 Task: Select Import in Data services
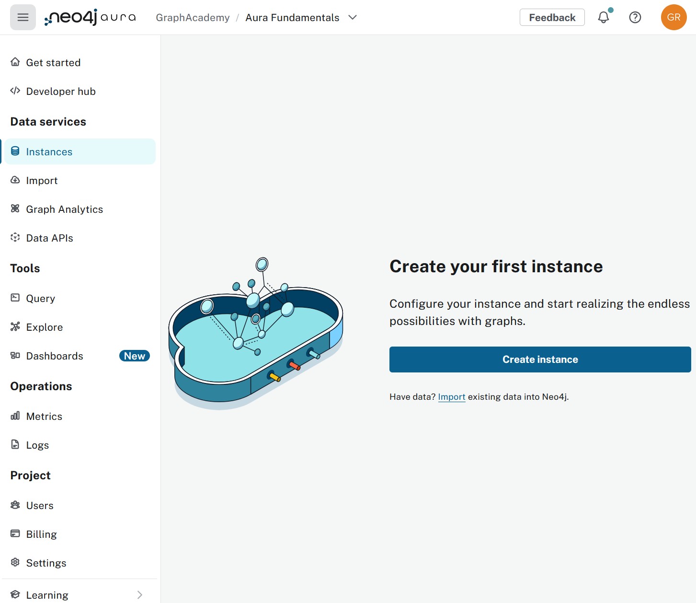pyautogui.click(x=42, y=181)
